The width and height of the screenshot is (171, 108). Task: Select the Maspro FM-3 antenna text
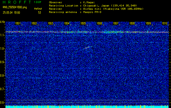pyautogui.click(x=92, y=12)
